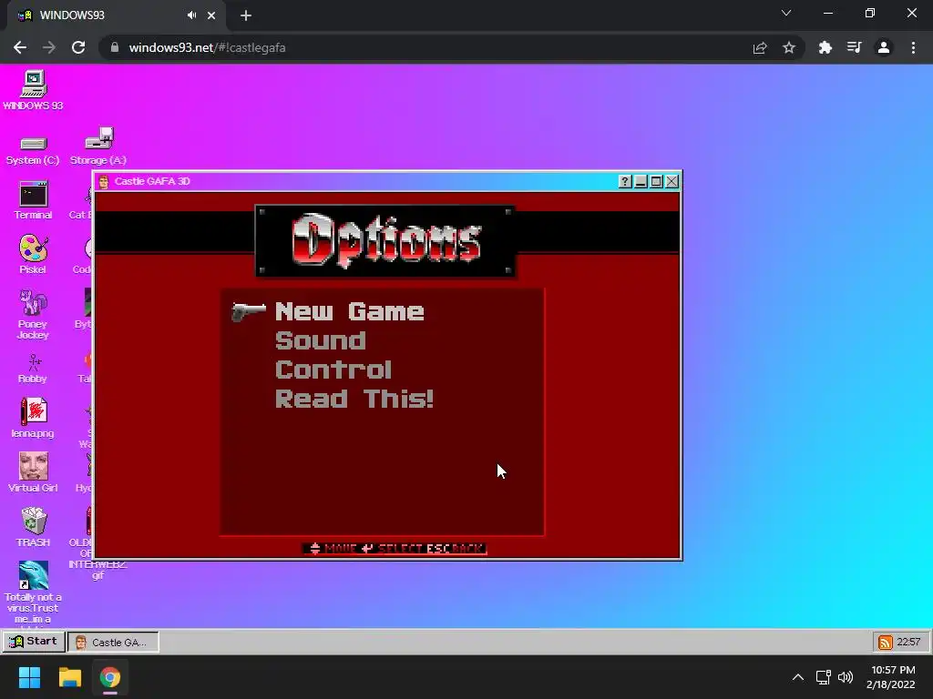Select Sound in the Options menu
This screenshot has width=933, height=699.
320,340
